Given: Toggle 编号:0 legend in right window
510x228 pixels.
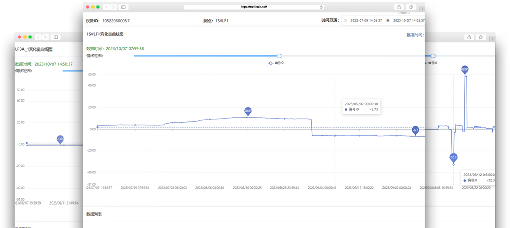Looking at the screenshot, I should 431,63.
